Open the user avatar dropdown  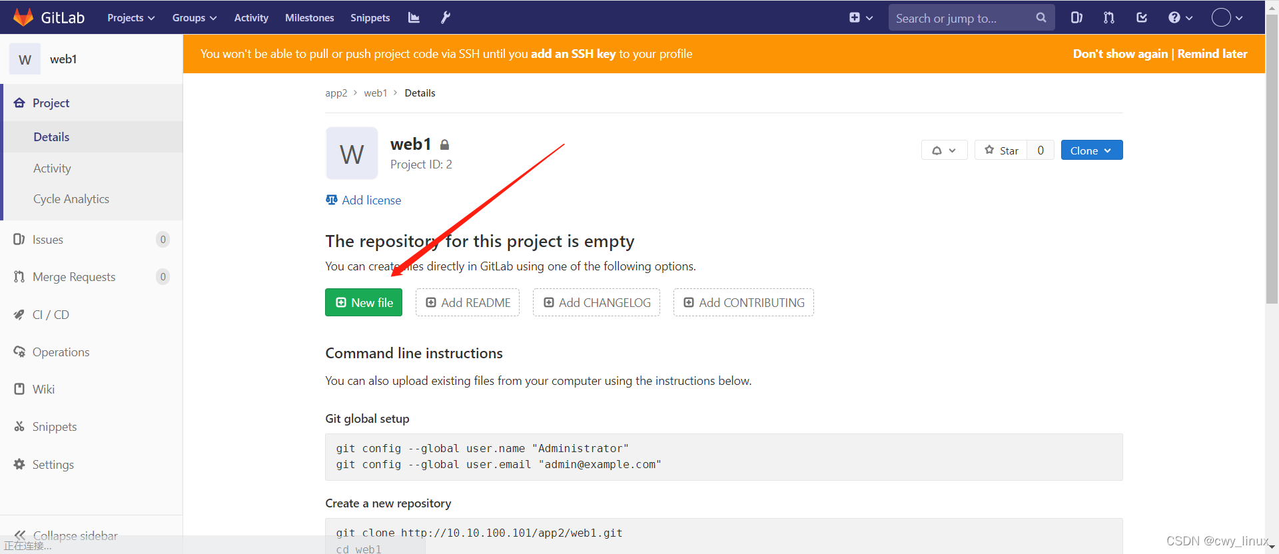point(1227,18)
